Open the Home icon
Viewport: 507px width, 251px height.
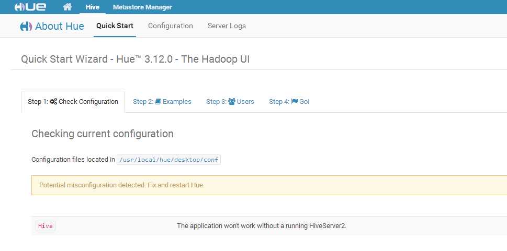coord(67,7)
